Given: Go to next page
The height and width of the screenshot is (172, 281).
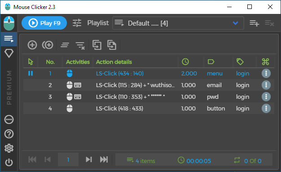Looking at the screenshot, I should pos(89,159).
